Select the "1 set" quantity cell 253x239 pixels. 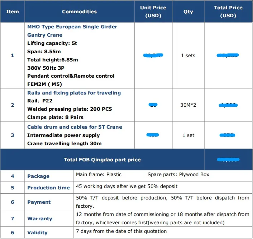pyautogui.click(x=188, y=135)
